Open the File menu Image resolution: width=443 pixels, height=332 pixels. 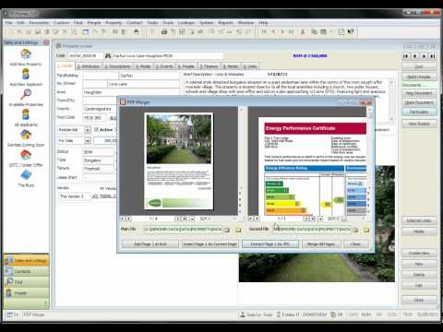point(8,23)
